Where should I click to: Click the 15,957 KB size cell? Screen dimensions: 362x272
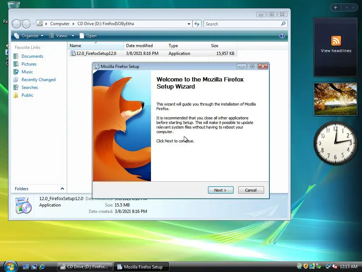[225, 53]
